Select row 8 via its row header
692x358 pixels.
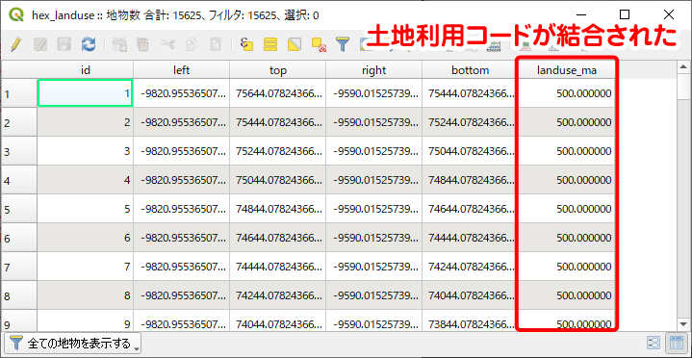point(19,295)
